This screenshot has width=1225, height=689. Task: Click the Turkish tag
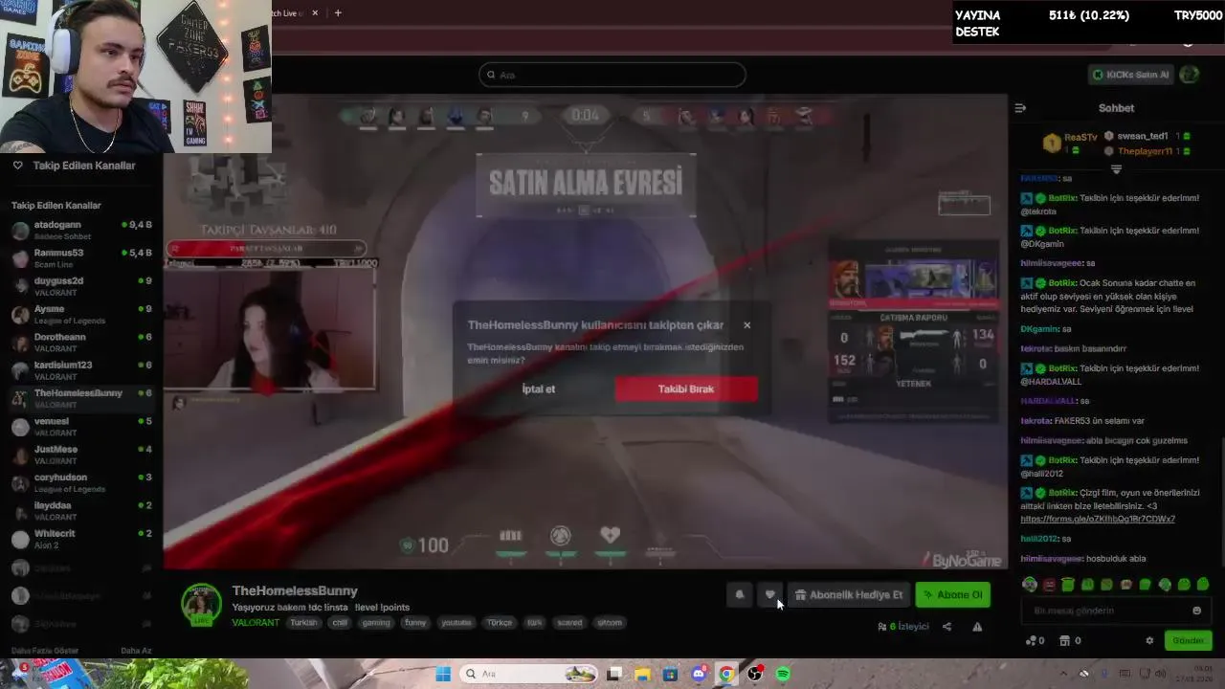tap(303, 622)
